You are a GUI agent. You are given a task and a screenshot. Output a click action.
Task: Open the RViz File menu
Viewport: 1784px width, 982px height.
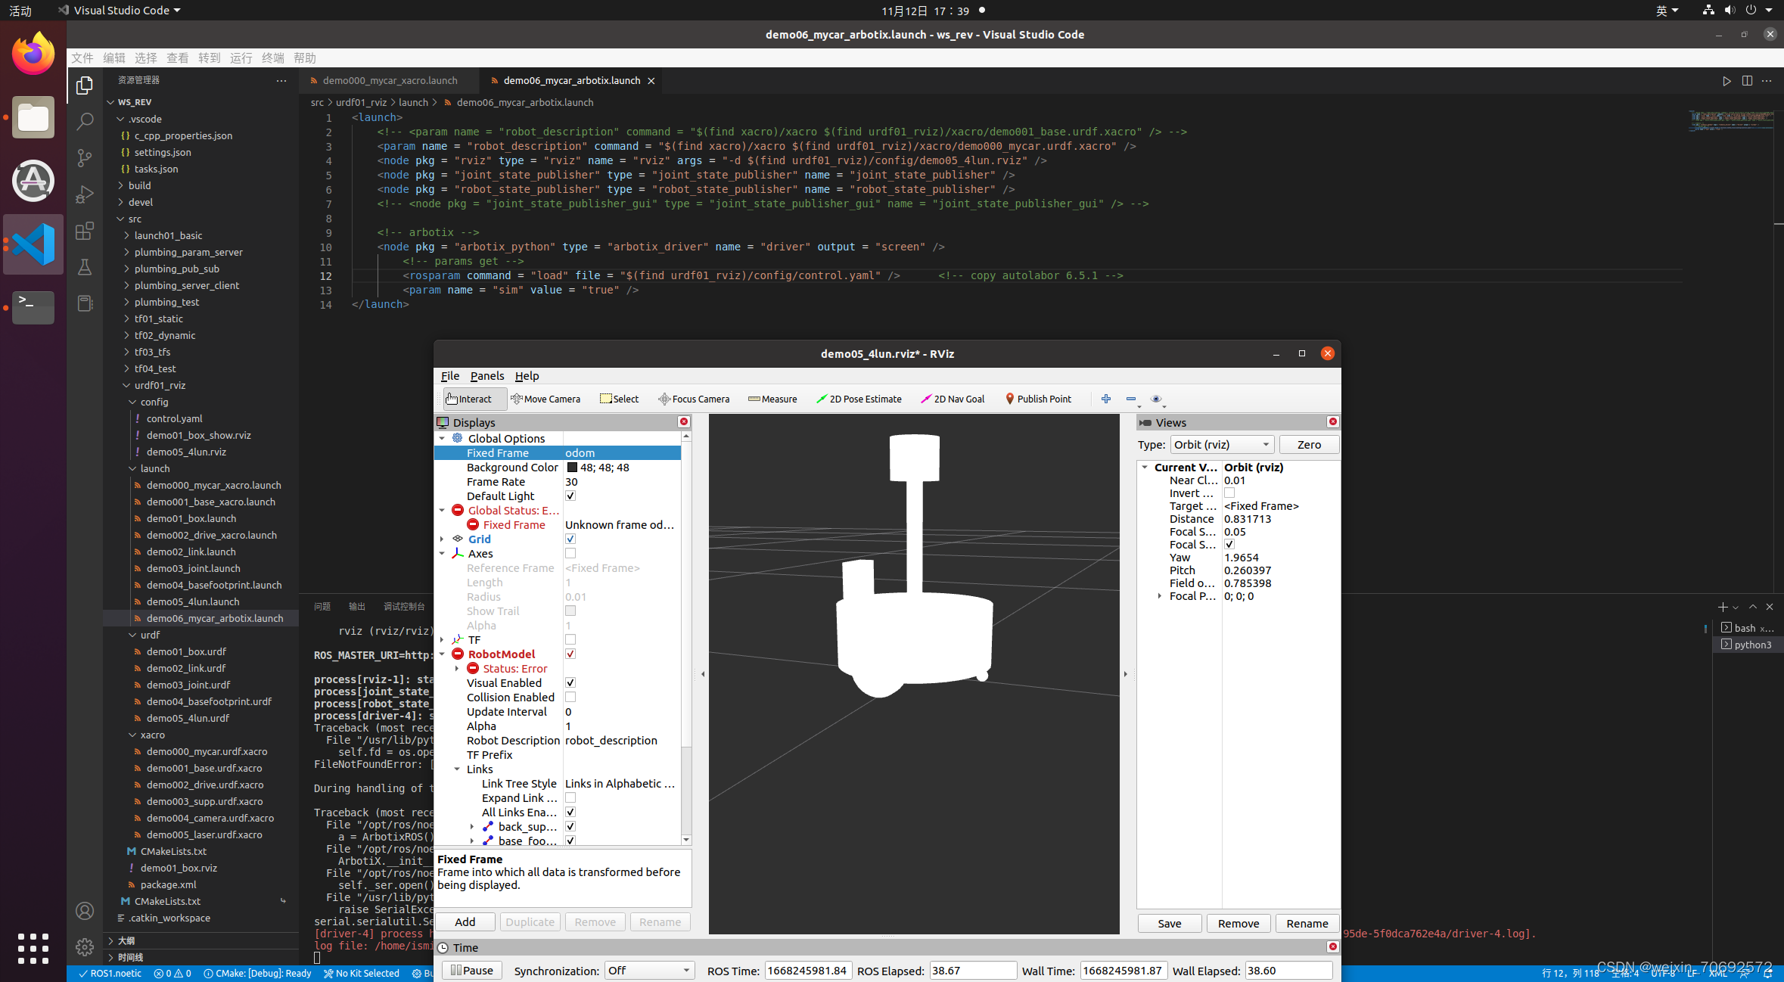[450, 375]
